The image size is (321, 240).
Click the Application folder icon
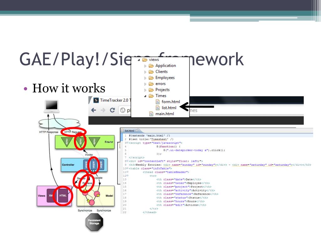tap(151, 66)
